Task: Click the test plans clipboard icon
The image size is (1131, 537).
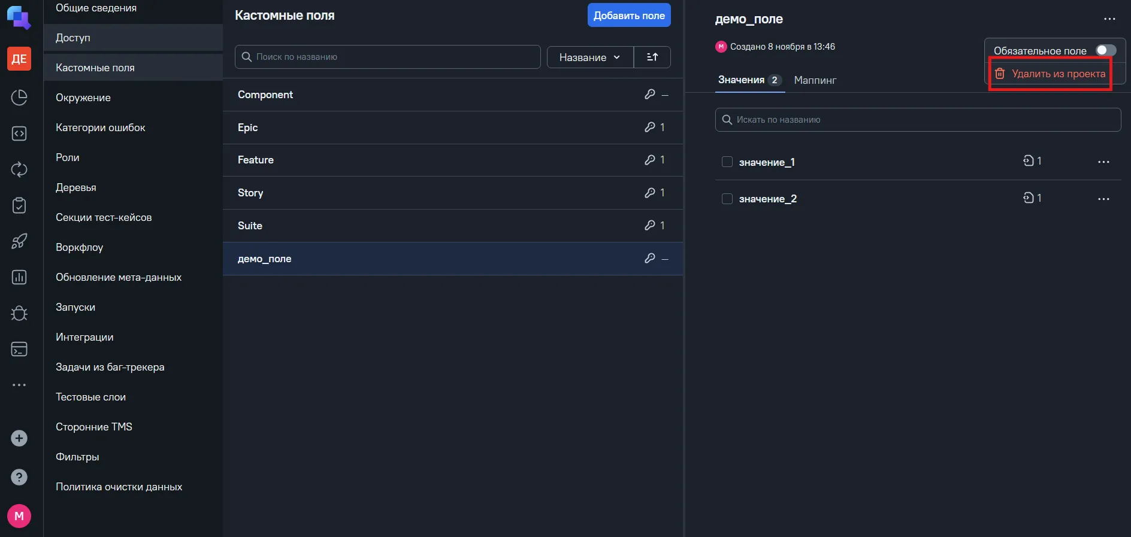Action: coord(19,205)
